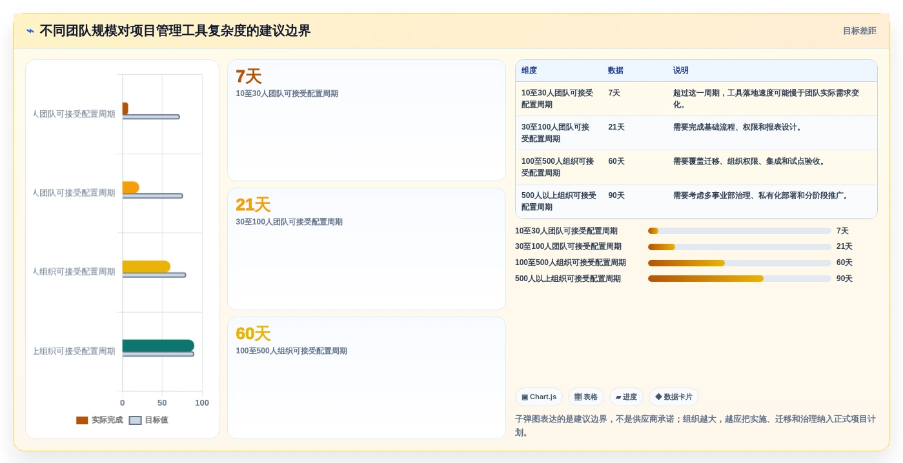Click the x-axis label 50 in chart
The width and height of the screenshot is (903, 463).
click(162, 403)
